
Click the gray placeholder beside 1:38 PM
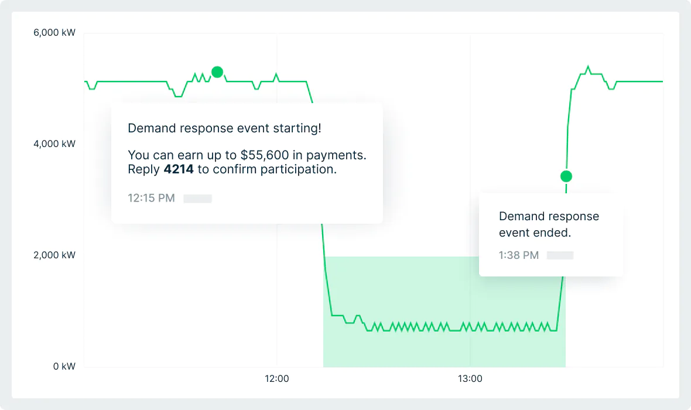[560, 255]
